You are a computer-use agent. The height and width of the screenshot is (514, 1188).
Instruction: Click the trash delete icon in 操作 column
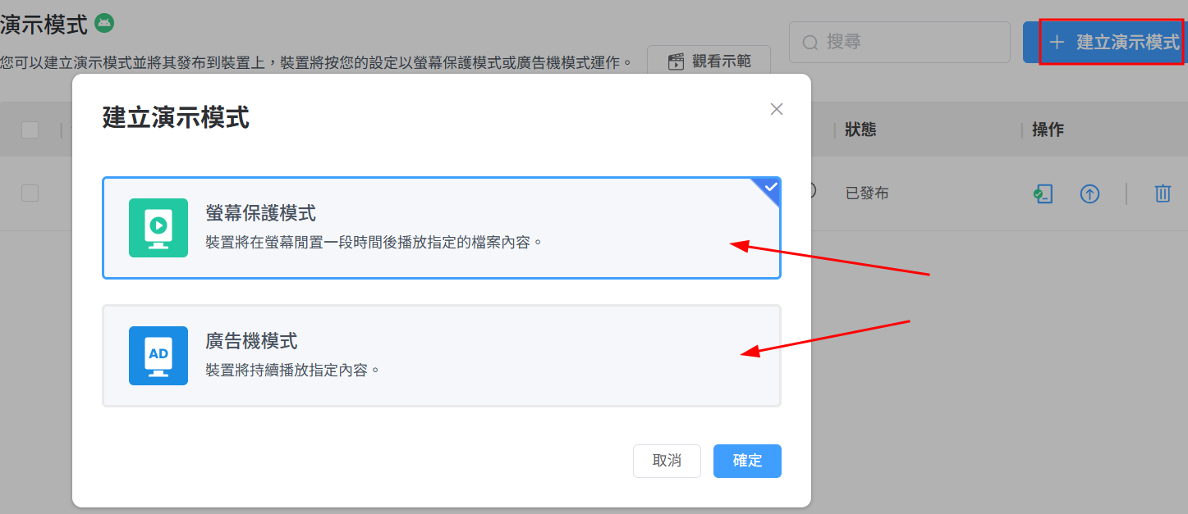pos(1163,193)
